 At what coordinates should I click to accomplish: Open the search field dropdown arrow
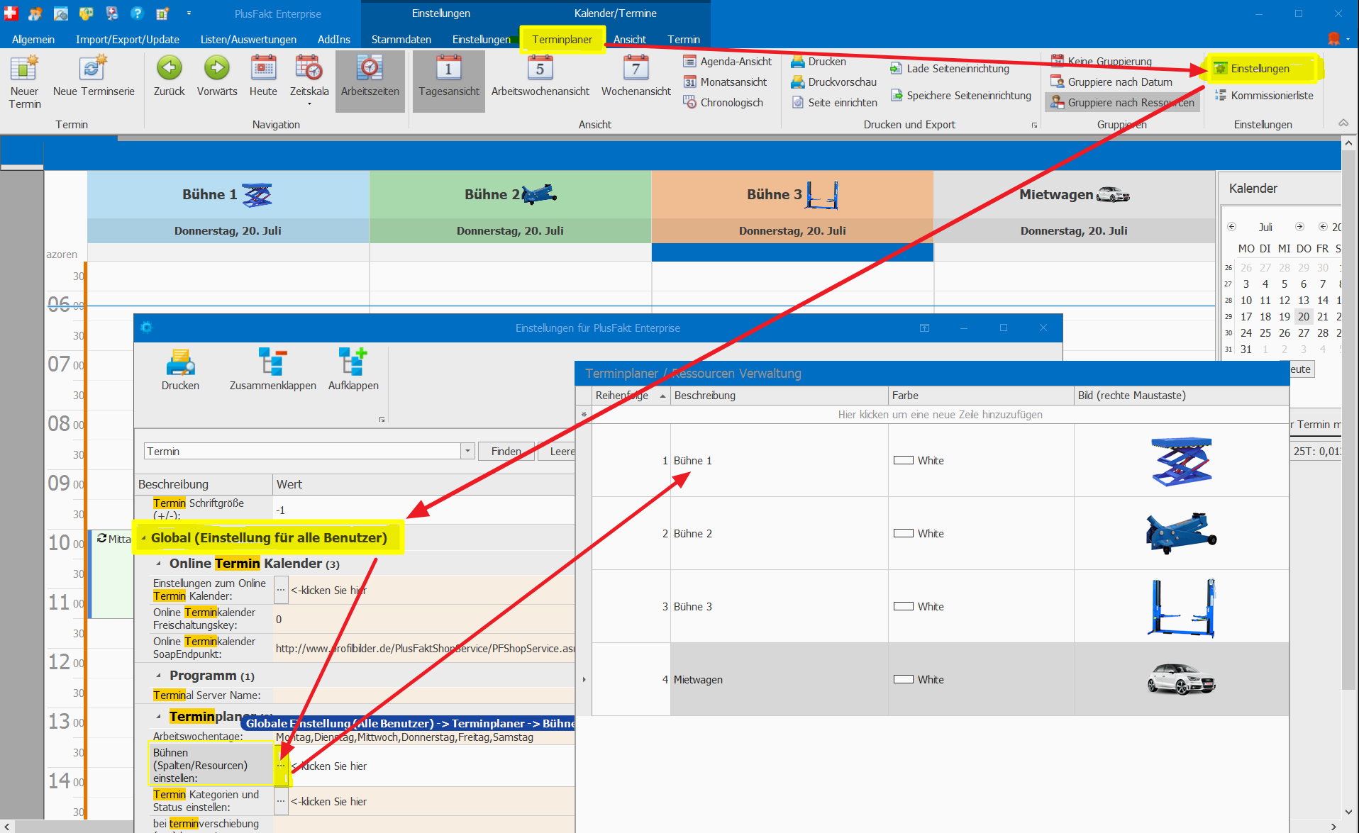pyautogui.click(x=467, y=452)
